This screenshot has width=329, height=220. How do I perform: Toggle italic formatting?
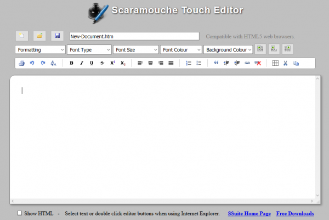[82, 63]
